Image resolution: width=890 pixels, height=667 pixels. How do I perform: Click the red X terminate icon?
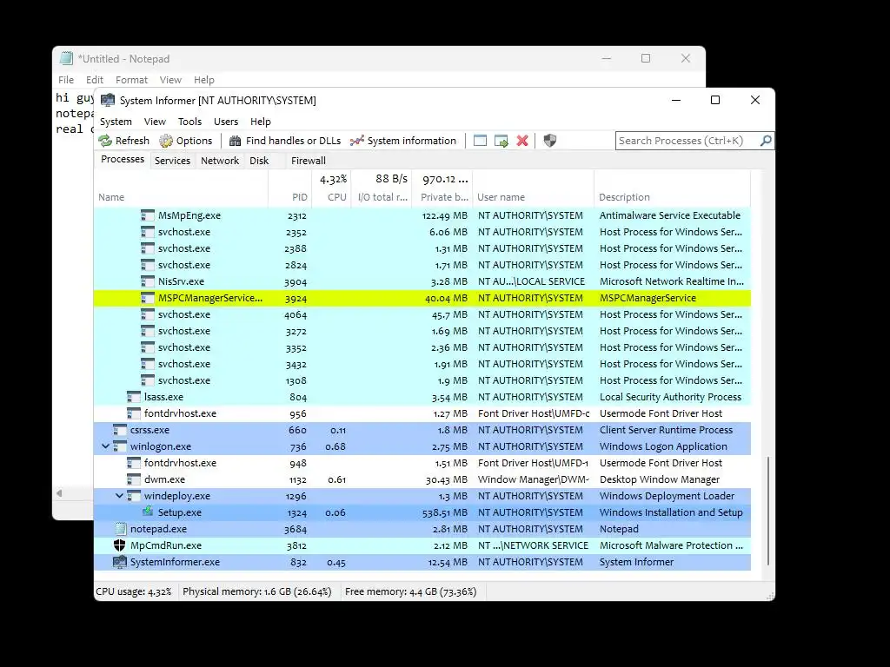(x=522, y=141)
